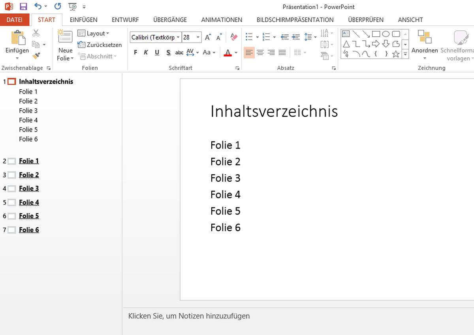Select Folie 3 slide in the outline pane
Screen dimensions: 474x335
[29, 188]
